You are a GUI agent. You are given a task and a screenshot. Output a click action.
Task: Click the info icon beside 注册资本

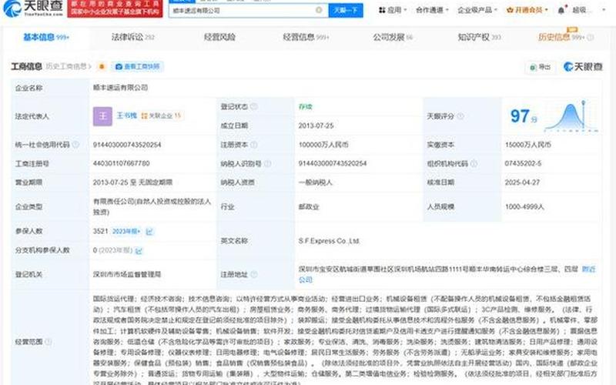tap(254, 145)
